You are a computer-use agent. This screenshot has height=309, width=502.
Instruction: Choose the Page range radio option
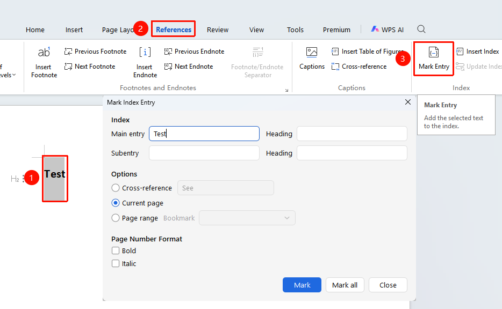click(x=116, y=218)
